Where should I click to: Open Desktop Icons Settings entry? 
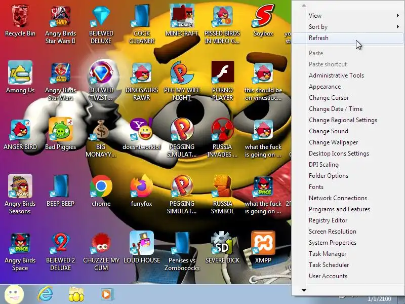click(348, 153)
